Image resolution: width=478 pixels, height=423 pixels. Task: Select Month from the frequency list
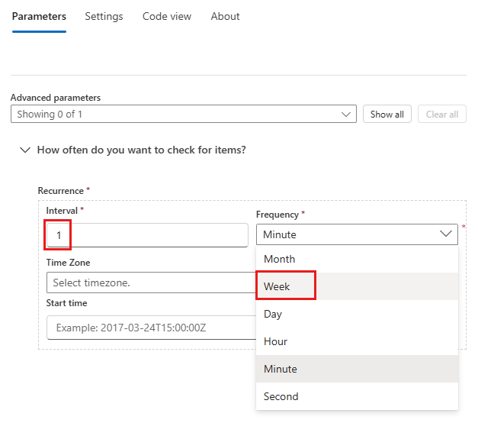point(280,259)
